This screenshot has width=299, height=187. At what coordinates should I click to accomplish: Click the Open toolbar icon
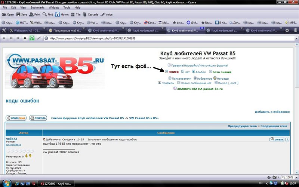[x=7, y=15]
